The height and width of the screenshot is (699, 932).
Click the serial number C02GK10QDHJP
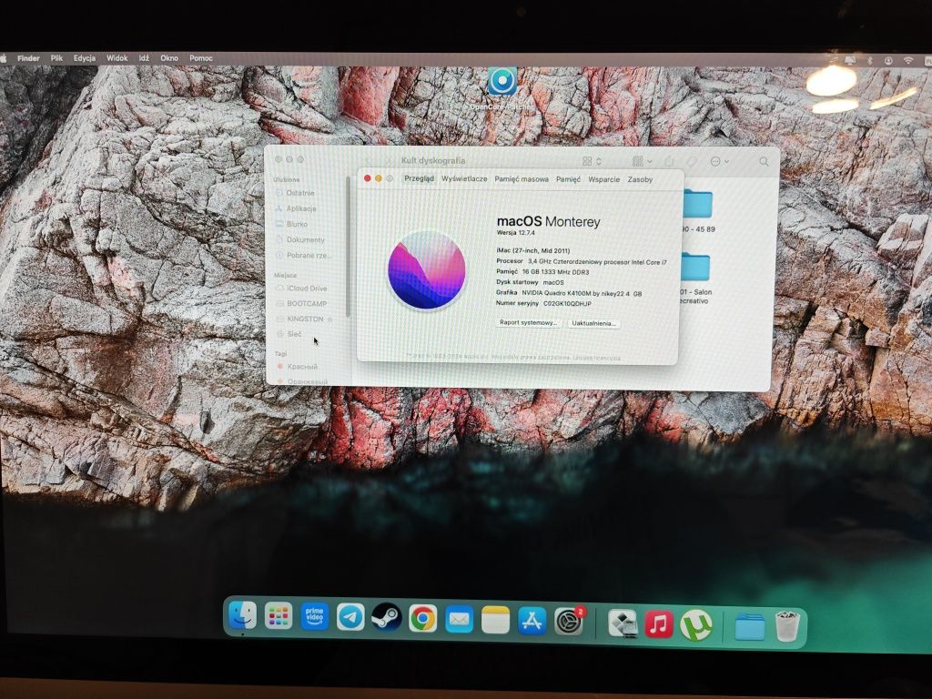pos(567,304)
